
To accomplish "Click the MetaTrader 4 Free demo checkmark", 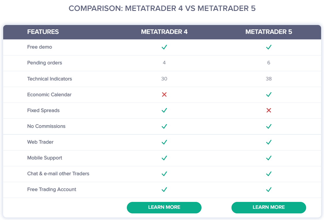I will 164,47.
